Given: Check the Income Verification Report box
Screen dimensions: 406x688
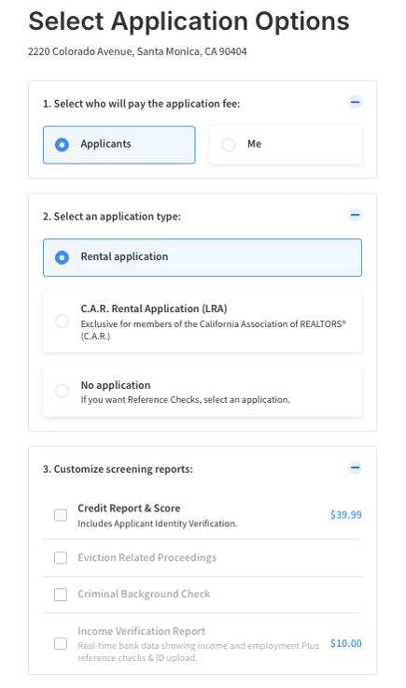Looking at the screenshot, I should coord(61,644).
